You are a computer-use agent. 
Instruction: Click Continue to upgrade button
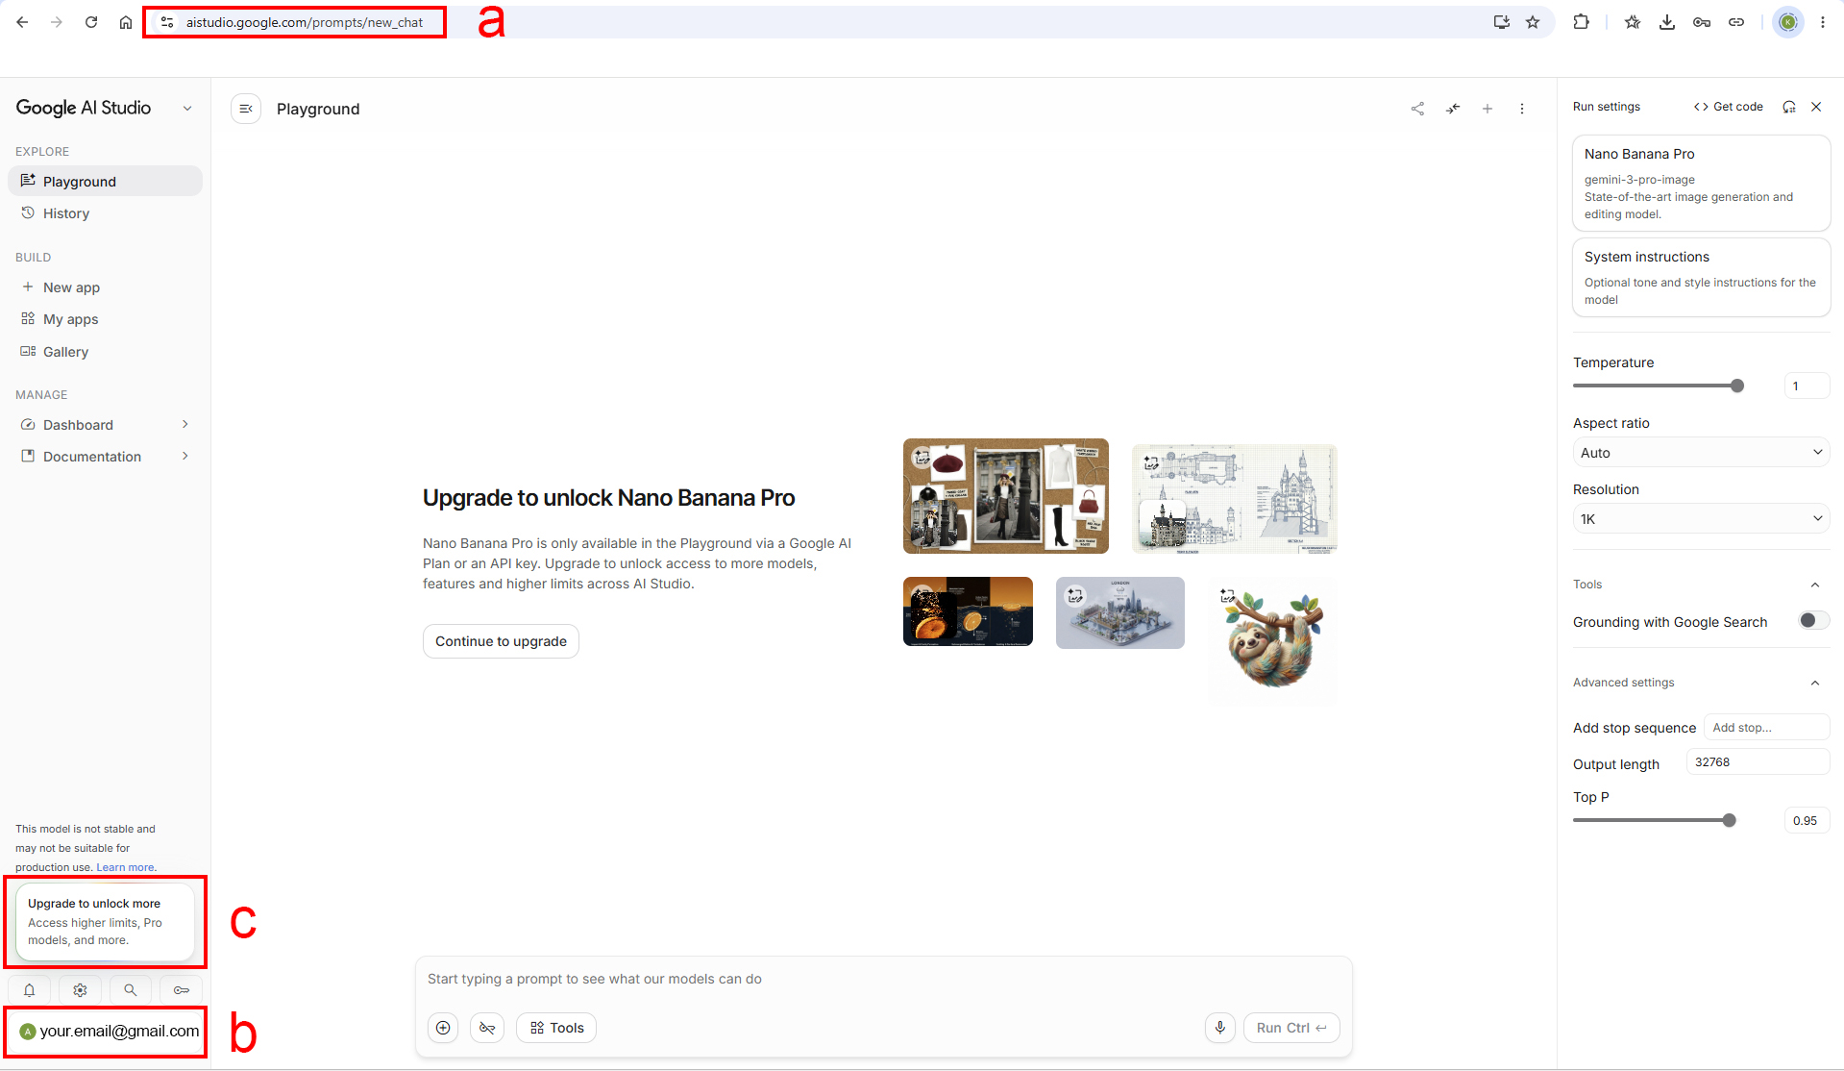tap(501, 641)
